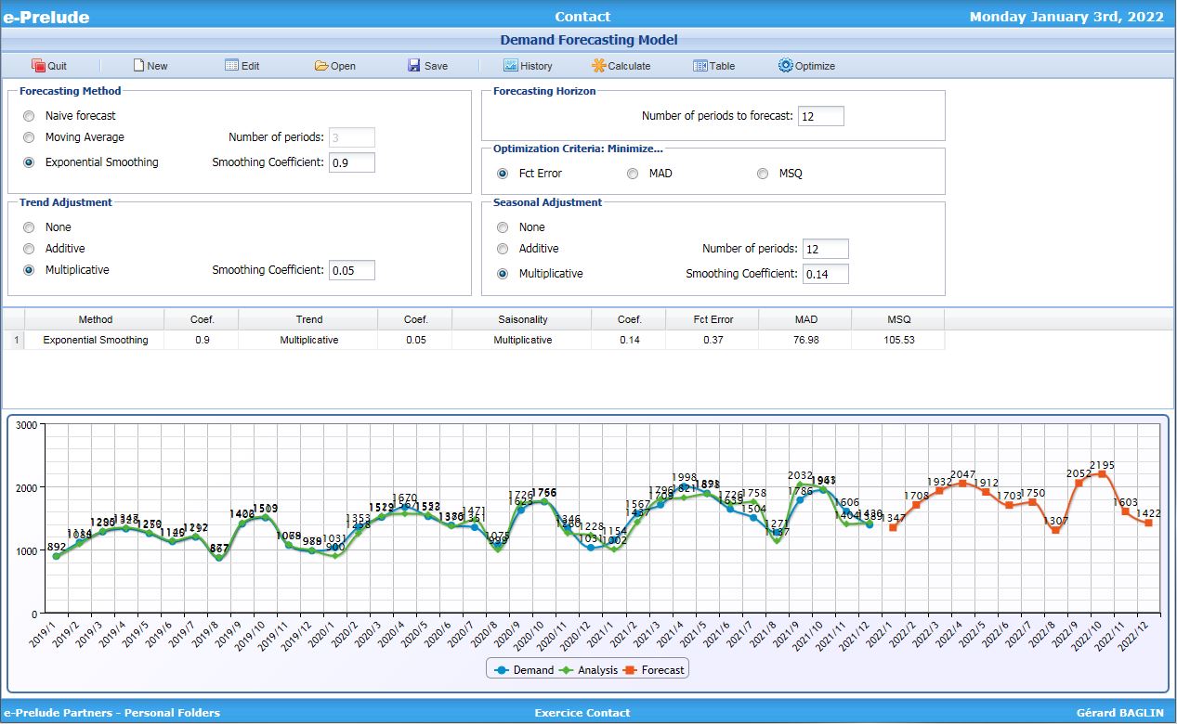This screenshot has height=724, width=1177.
Task: Select the Exponential Smoothing result row
Action: pos(96,340)
